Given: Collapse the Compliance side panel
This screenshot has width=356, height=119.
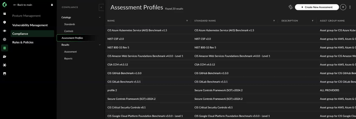Looking at the screenshot, I should coord(101,7).
